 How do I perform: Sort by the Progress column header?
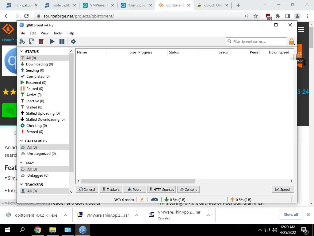click(x=152, y=52)
